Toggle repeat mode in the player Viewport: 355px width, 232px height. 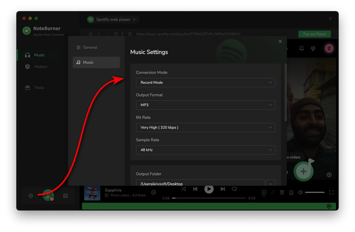tap(234, 189)
